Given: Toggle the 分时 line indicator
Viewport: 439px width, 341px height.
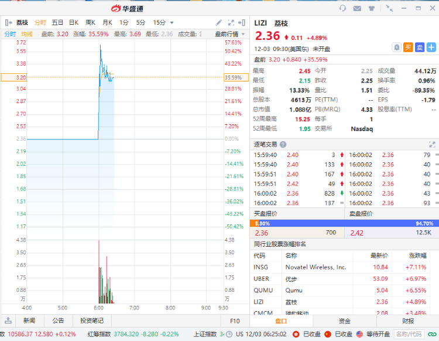Looking at the screenshot, I should [x=10, y=34].
